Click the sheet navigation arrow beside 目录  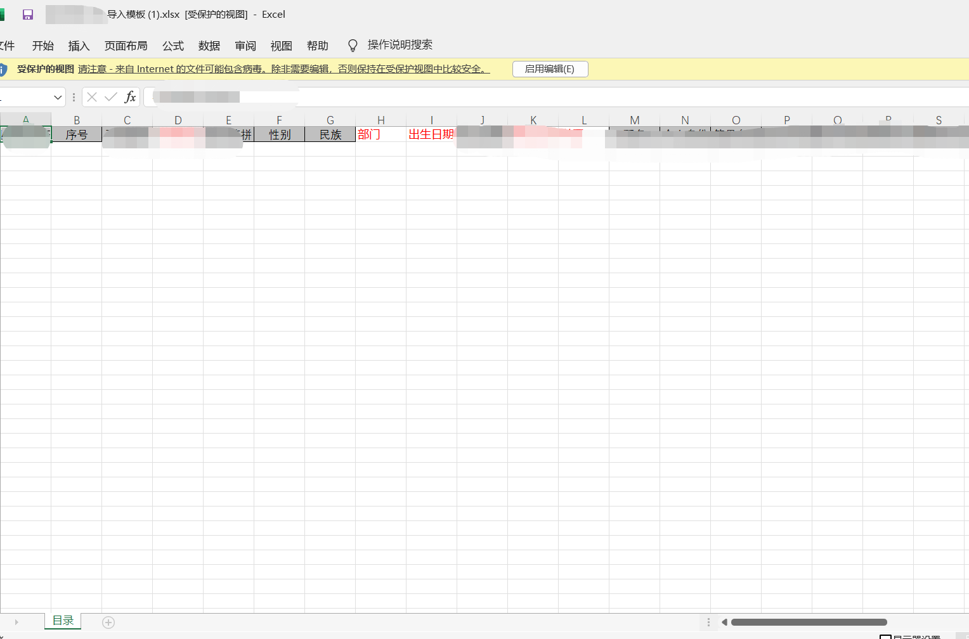tap(16, 623)
